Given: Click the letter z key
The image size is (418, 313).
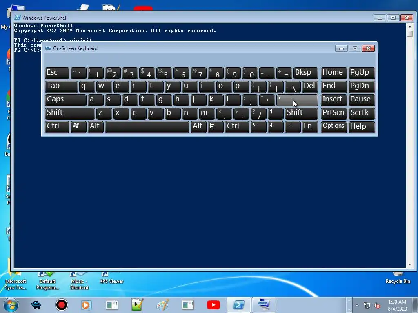Looking at the screenshot, I should 104,113.
